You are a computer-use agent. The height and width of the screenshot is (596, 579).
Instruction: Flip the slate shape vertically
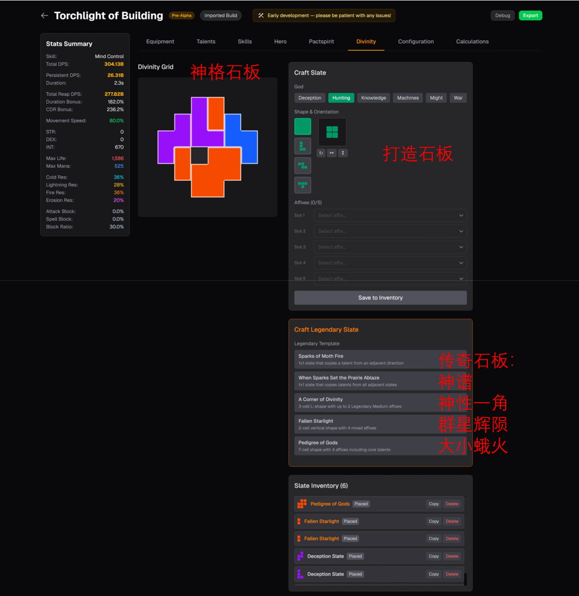[343, 153]
